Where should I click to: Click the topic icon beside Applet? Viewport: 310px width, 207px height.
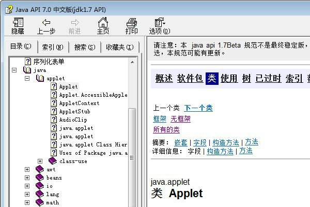(x=54, y=86)
